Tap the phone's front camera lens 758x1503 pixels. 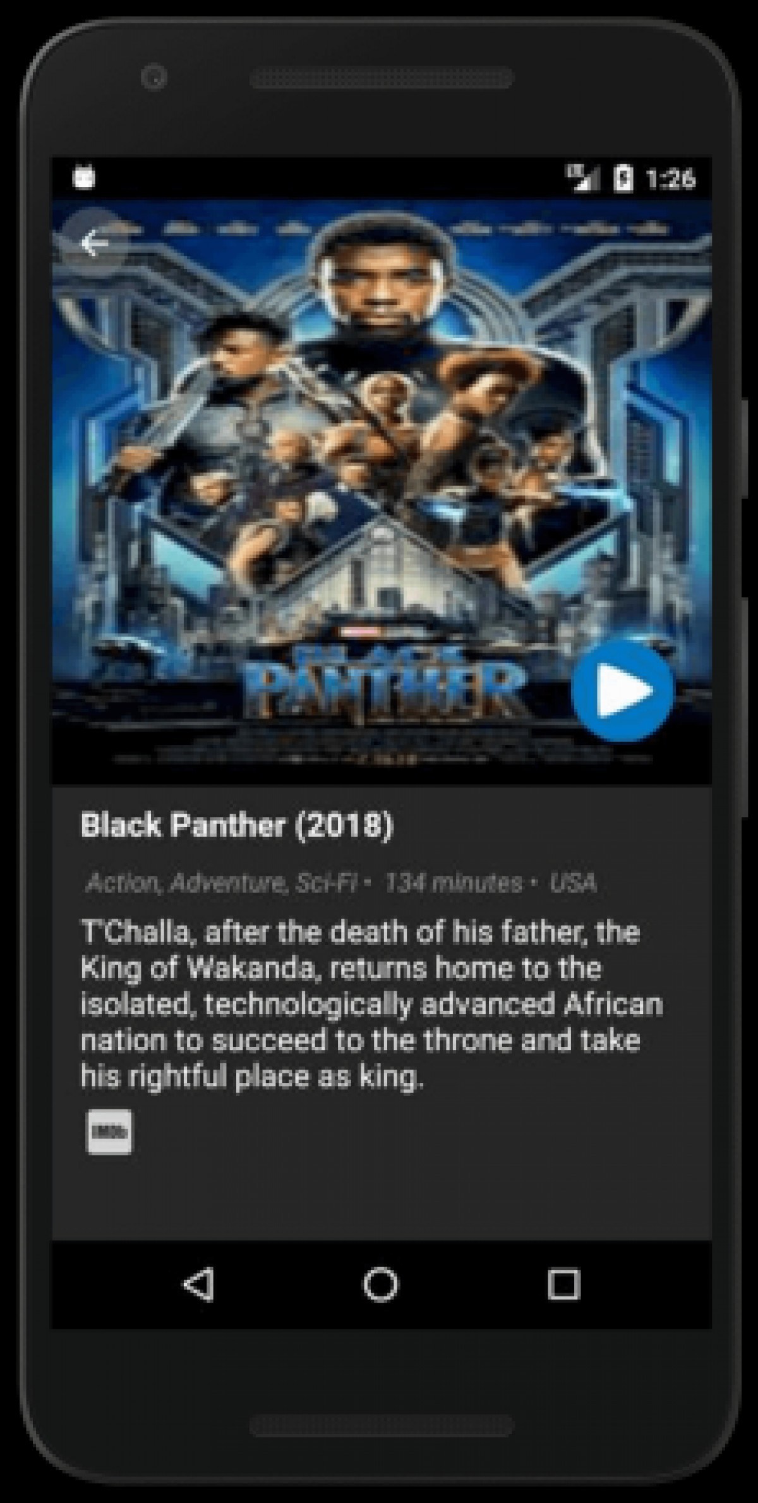(x=153, y=78)
